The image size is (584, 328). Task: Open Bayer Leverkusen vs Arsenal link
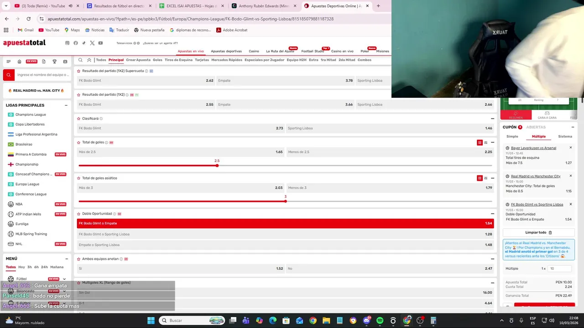tap(533, 148)
